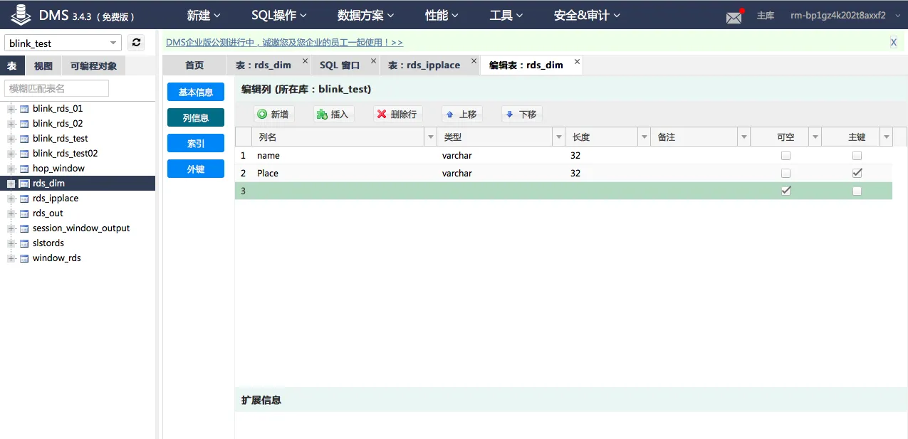908x439 pixels.
Task: Select the 列名 column header
Action: [x=338, y=137]
